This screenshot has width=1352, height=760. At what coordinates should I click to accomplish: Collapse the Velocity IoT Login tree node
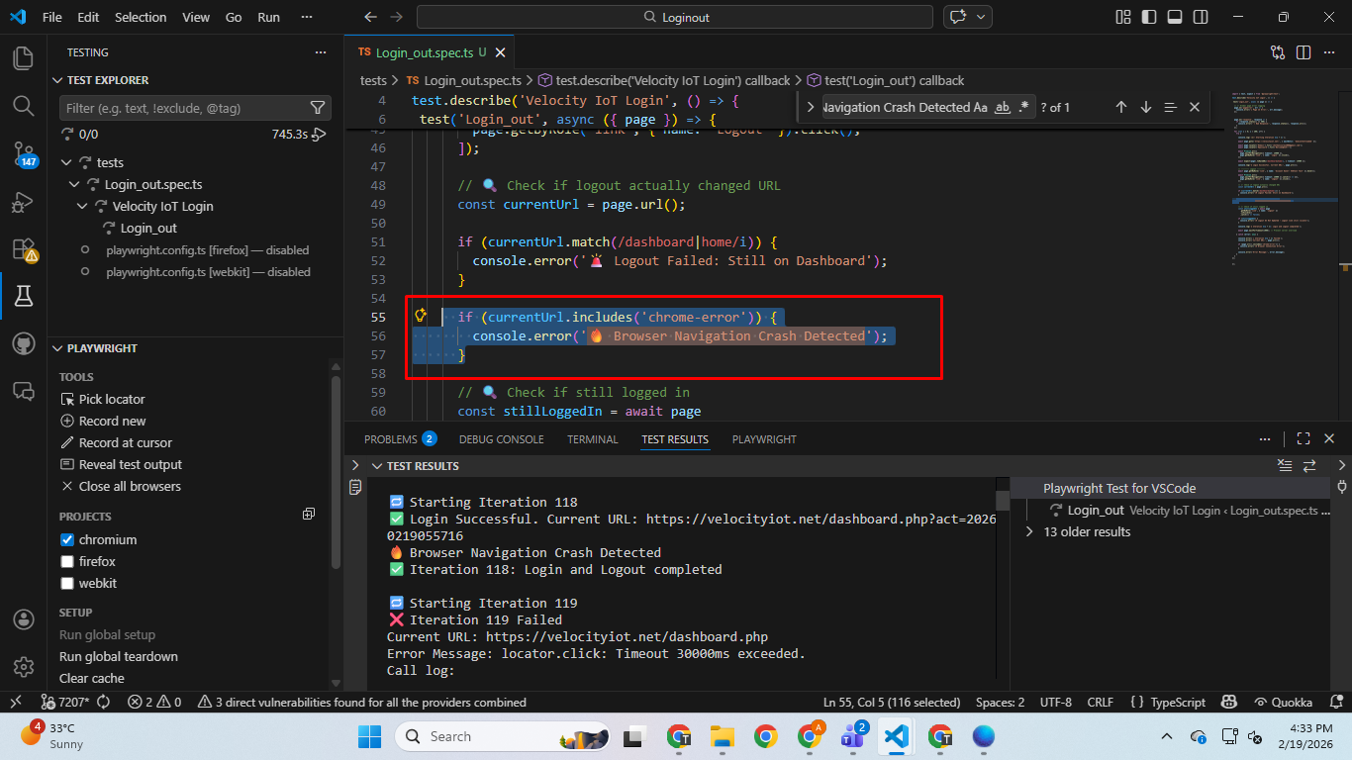[83, 206]
